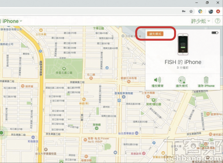Open the 許少妘 account dropdown
The image size is (223, 163).
coord(200,21)
